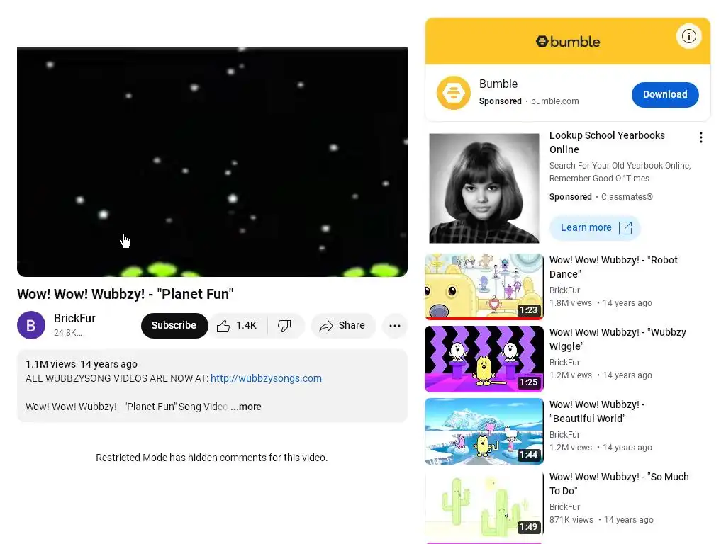Open the Wubbzy Wiggle video thumbnail
Image resolution: width=726 pixels, height=544 pixels.
[x=484, y=358]
